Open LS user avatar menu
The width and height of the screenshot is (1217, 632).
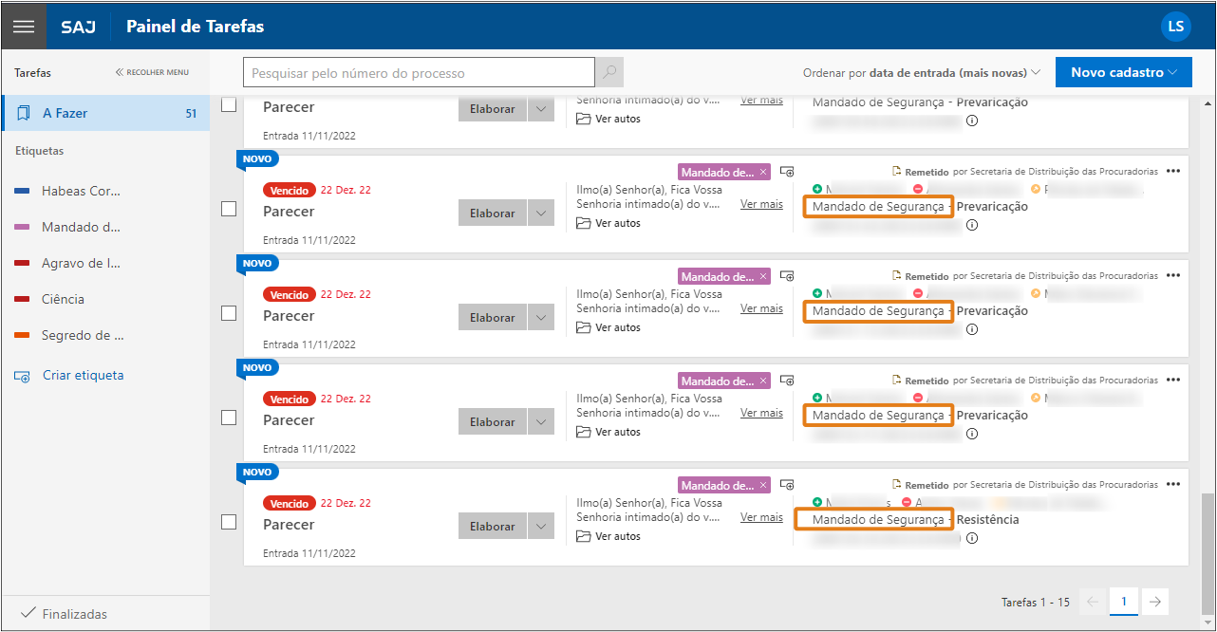[x=1175, y=26]
